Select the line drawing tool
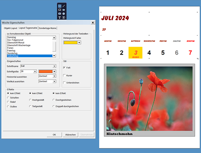201x153 pixels. coord(64,6)
